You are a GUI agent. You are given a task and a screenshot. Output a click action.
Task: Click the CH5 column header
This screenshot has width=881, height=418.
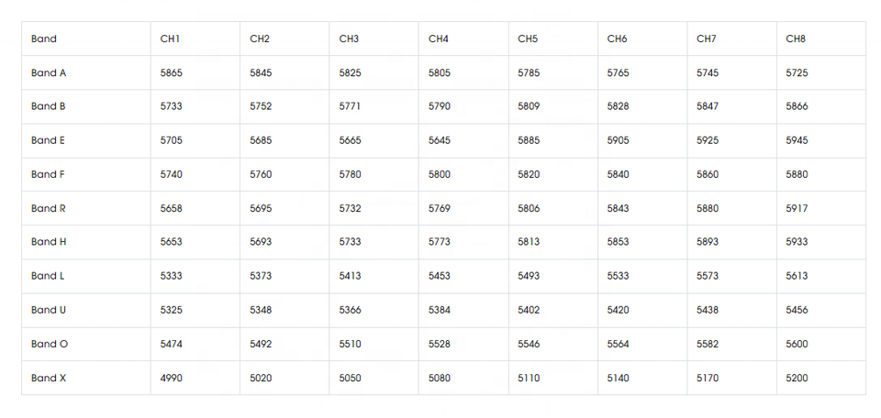pyautogui.click(x=528, y=39)
